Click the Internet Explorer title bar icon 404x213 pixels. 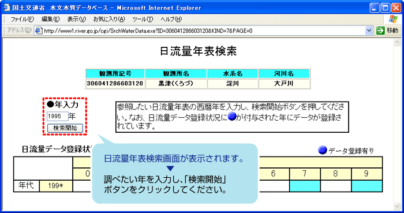6,8
